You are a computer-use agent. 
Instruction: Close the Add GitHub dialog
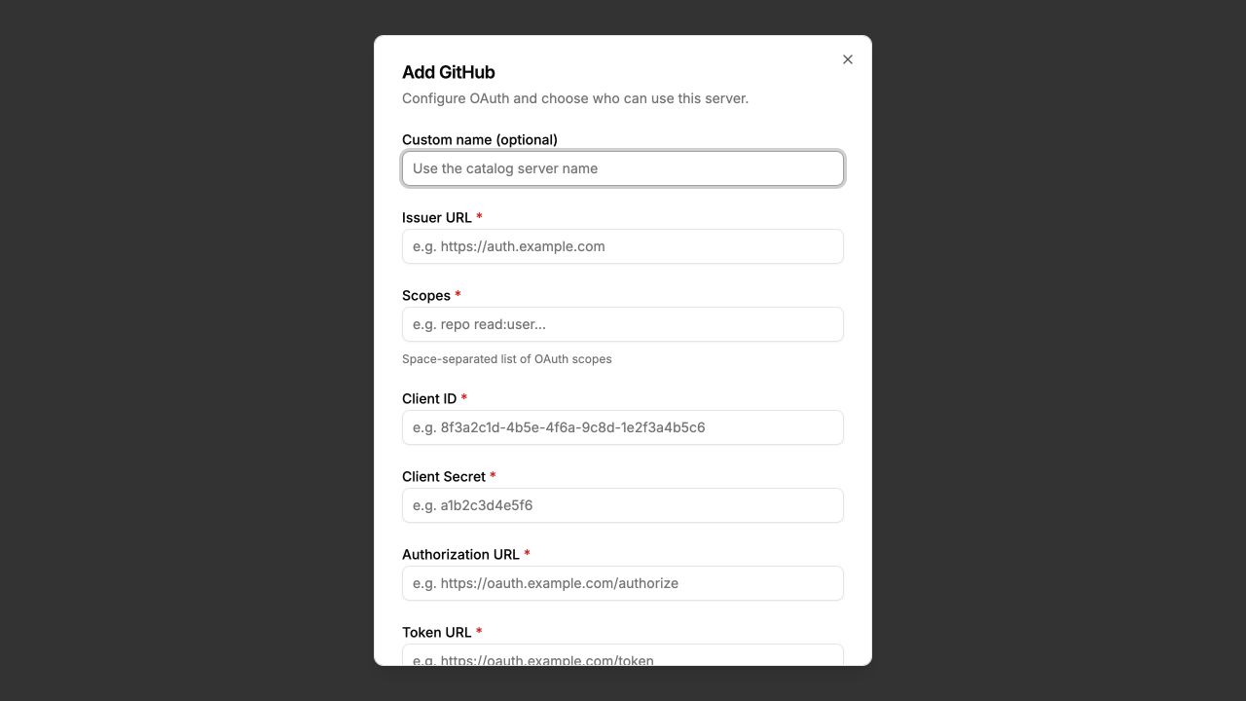[x=848, y=59]
